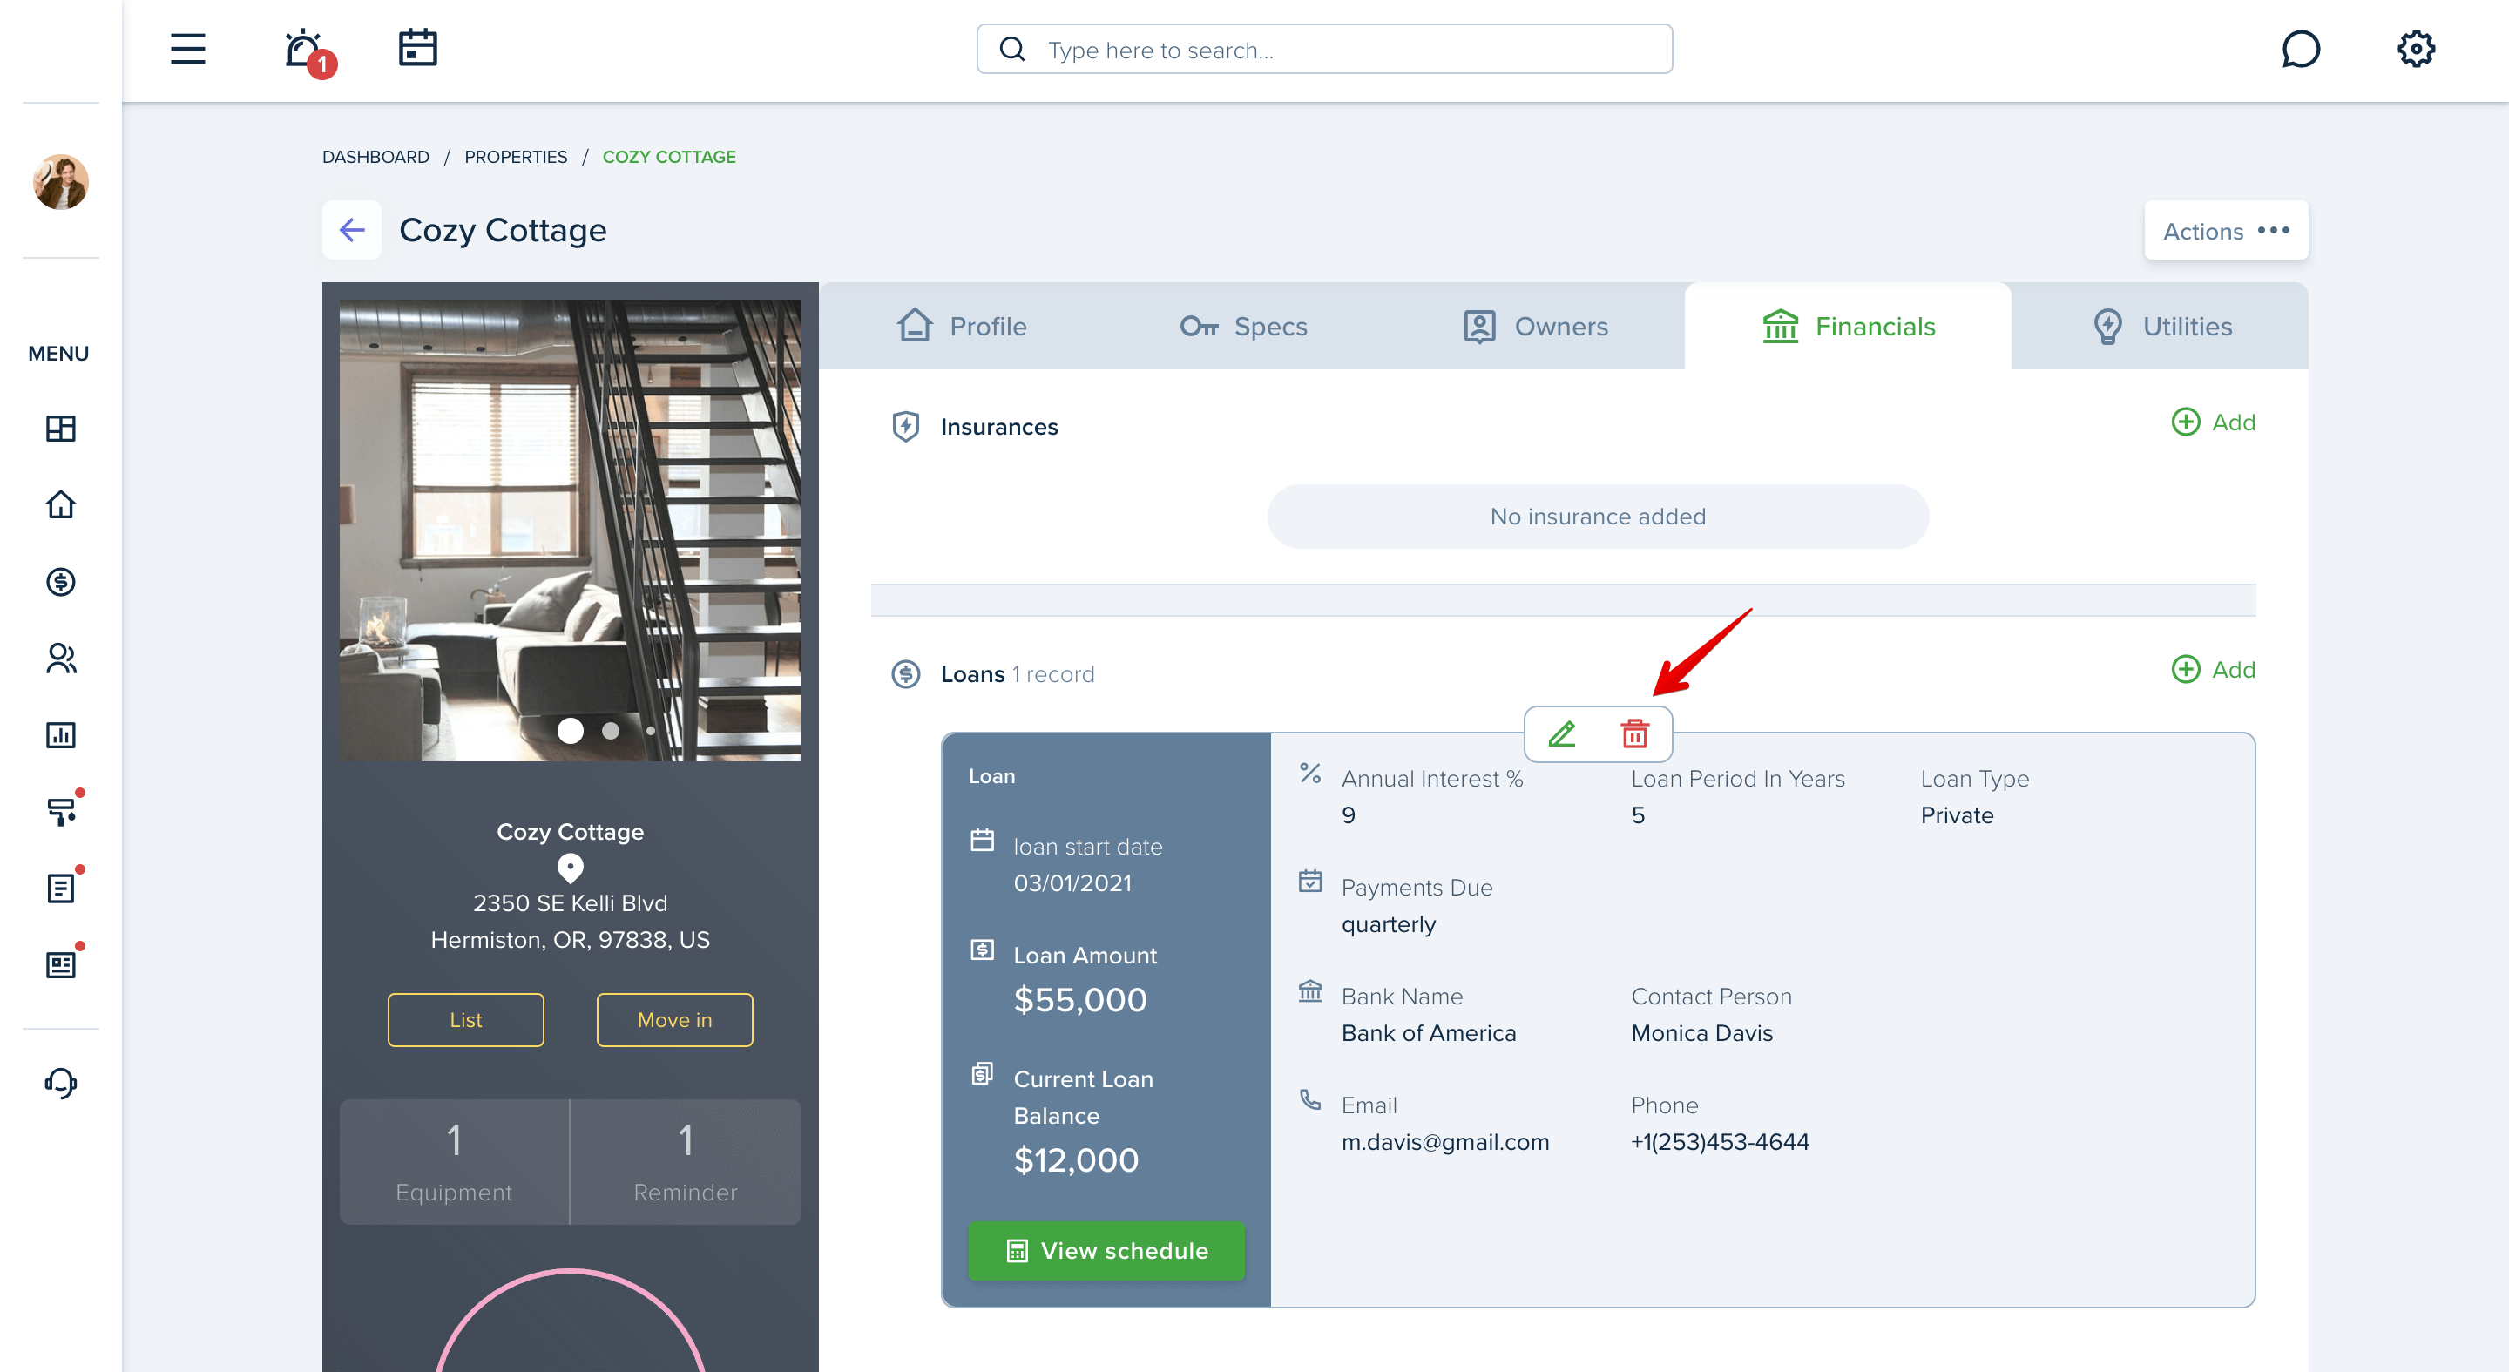This screenshot has width=2509, height=1372.
Task: Switch to the Utilities tab
Action: click(x=2161, y=326)
